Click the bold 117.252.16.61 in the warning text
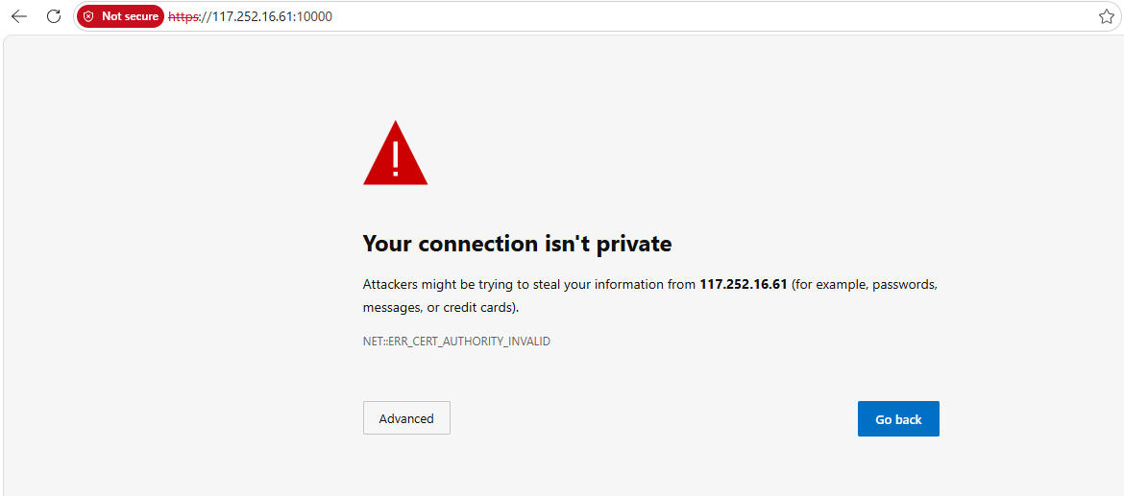The width and height of the screenshot is (1124, 496). pyautogui.click(x=744, y=285)
